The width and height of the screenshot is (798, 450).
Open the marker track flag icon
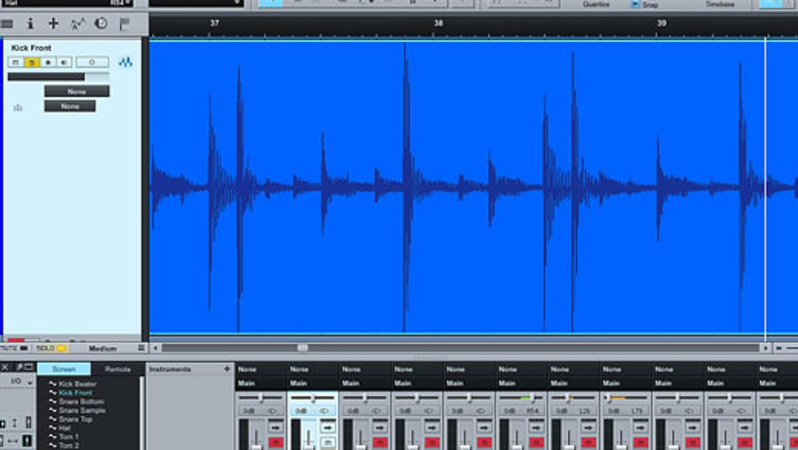[124, 24]
